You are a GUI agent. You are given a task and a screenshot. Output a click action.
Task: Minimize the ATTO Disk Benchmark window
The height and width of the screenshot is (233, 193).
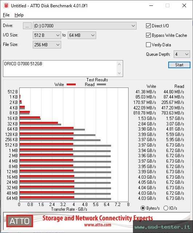pyautogui.click(x=151, y=5)
